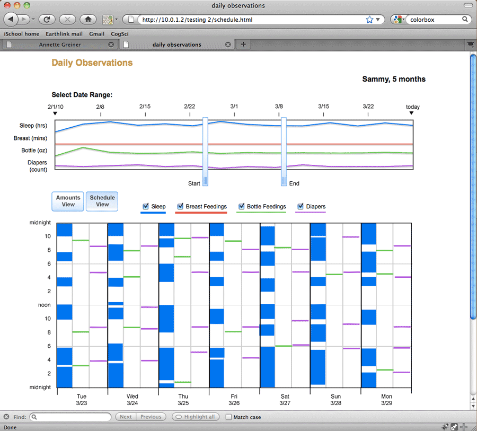Reload the page with the refresh icon
Screen dimensions: 477x431
point(47,20)
